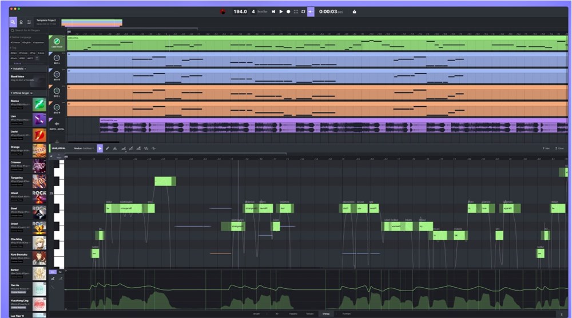This screenshot has height=318, width=572.
Task: Select the Chu Ming singer thumbnail
Action: click(x=39, y=243)
